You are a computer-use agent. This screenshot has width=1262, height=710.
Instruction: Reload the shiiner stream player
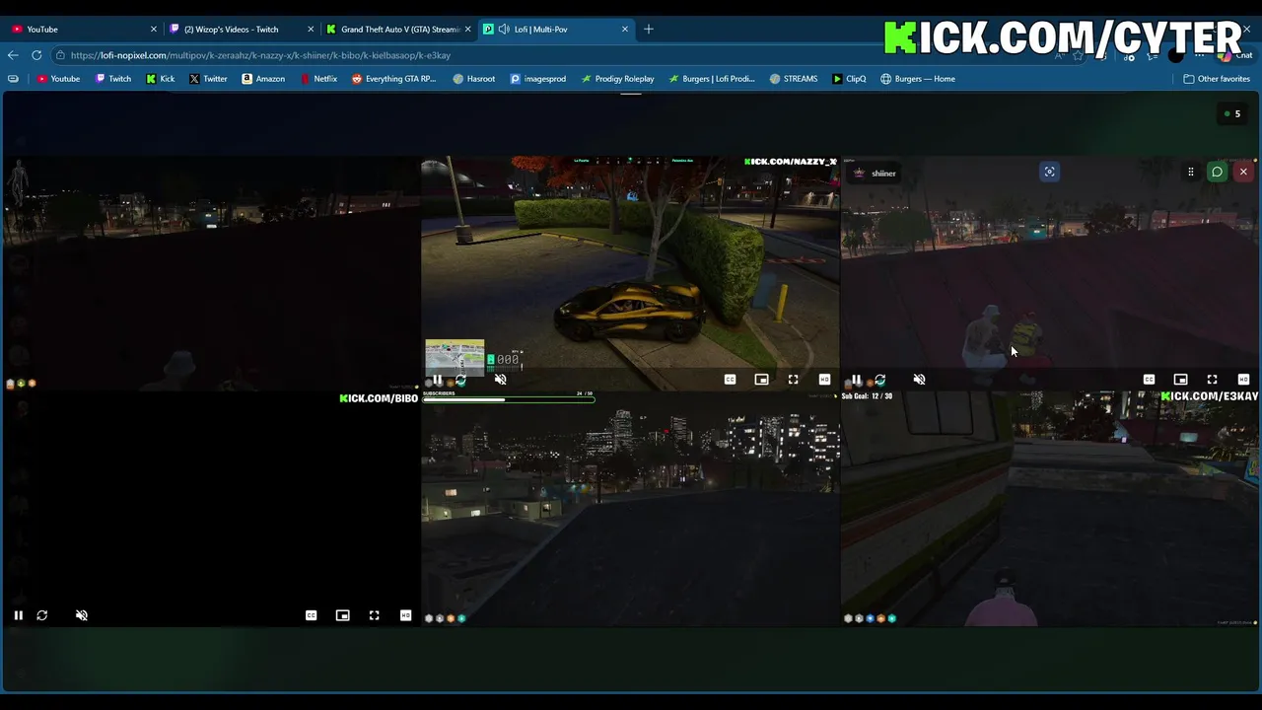click(879, 380)
